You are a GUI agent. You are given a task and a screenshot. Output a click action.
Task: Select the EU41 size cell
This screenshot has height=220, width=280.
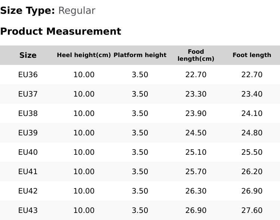tap(28, 172)
